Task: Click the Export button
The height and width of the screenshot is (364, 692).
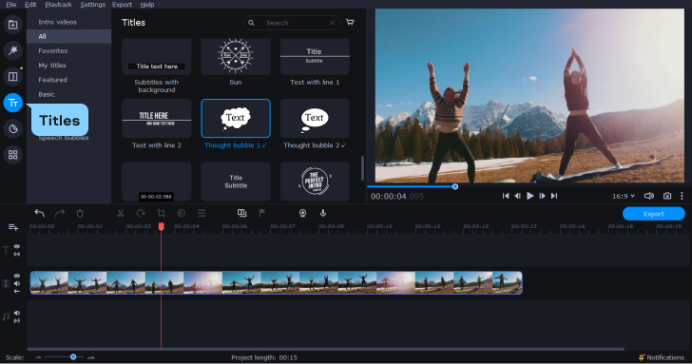Action: [x=654, y=214]
